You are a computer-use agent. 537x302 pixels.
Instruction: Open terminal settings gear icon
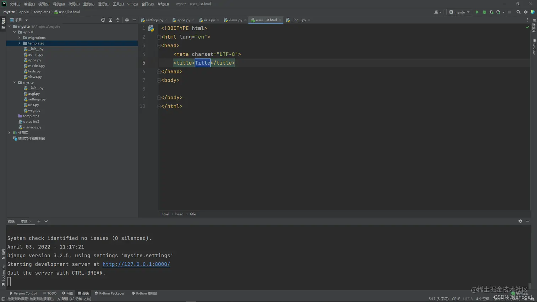click(x=520, y=221)
